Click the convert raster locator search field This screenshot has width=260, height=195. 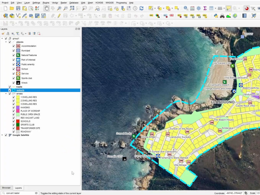(x=20, y=193)
